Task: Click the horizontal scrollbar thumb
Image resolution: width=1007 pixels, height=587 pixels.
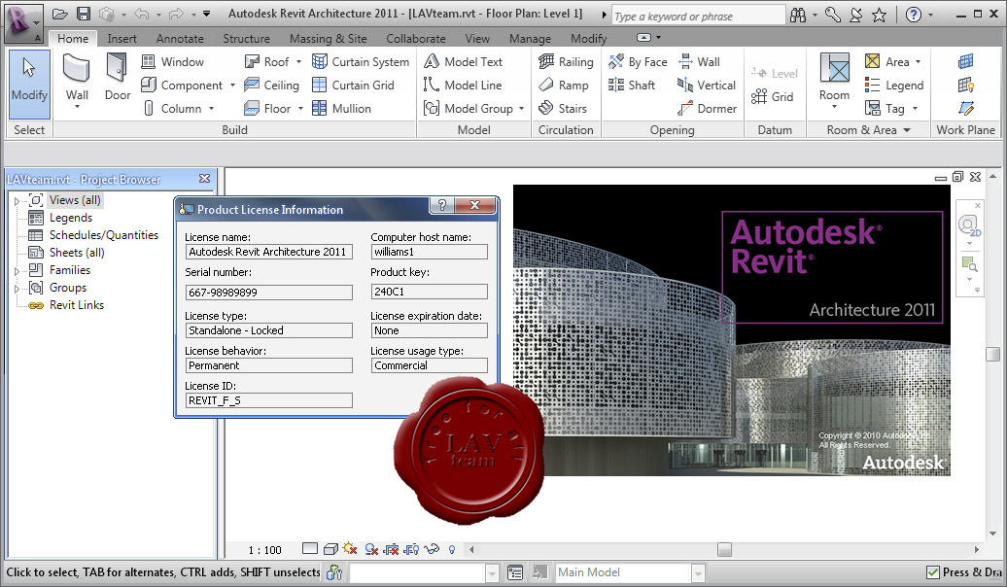Action: click(x=724, y=550)
